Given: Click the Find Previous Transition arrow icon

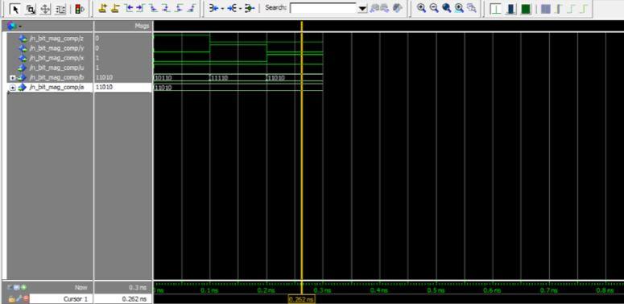Looking at the screenshot, I should click(129, 8).
